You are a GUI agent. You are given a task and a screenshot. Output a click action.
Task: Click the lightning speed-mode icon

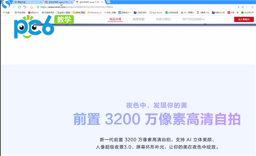239,7
